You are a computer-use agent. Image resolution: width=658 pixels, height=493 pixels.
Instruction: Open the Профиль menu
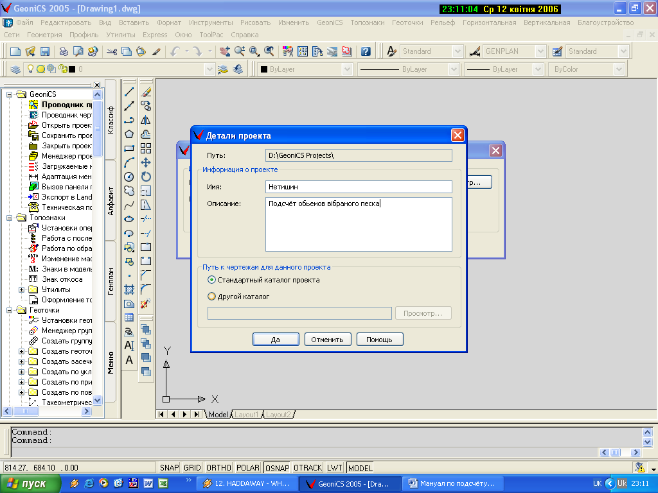(84, 35)
